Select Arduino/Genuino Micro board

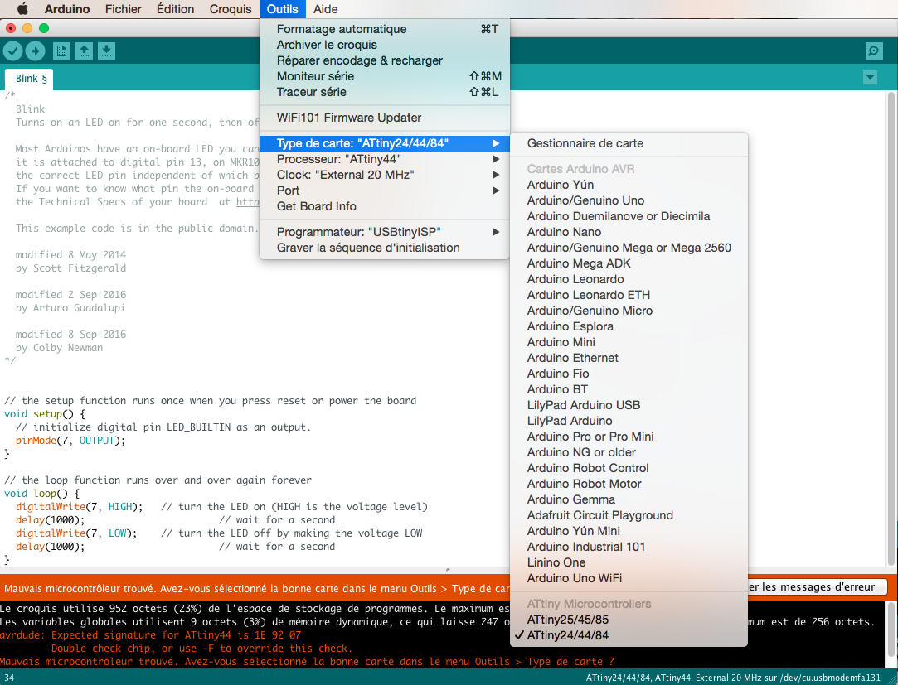tap(629, 311)
